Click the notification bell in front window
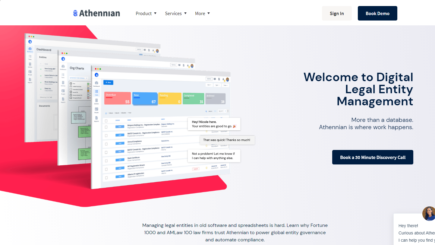 223,79
